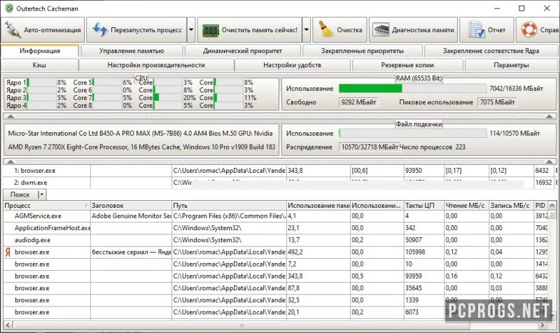Click the Число процессов 223 label
The width and height of the screenshot is (560, 333).
coord(433,147)
